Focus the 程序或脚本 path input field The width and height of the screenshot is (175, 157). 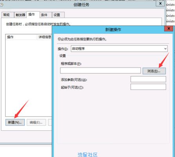click(101, 71)
